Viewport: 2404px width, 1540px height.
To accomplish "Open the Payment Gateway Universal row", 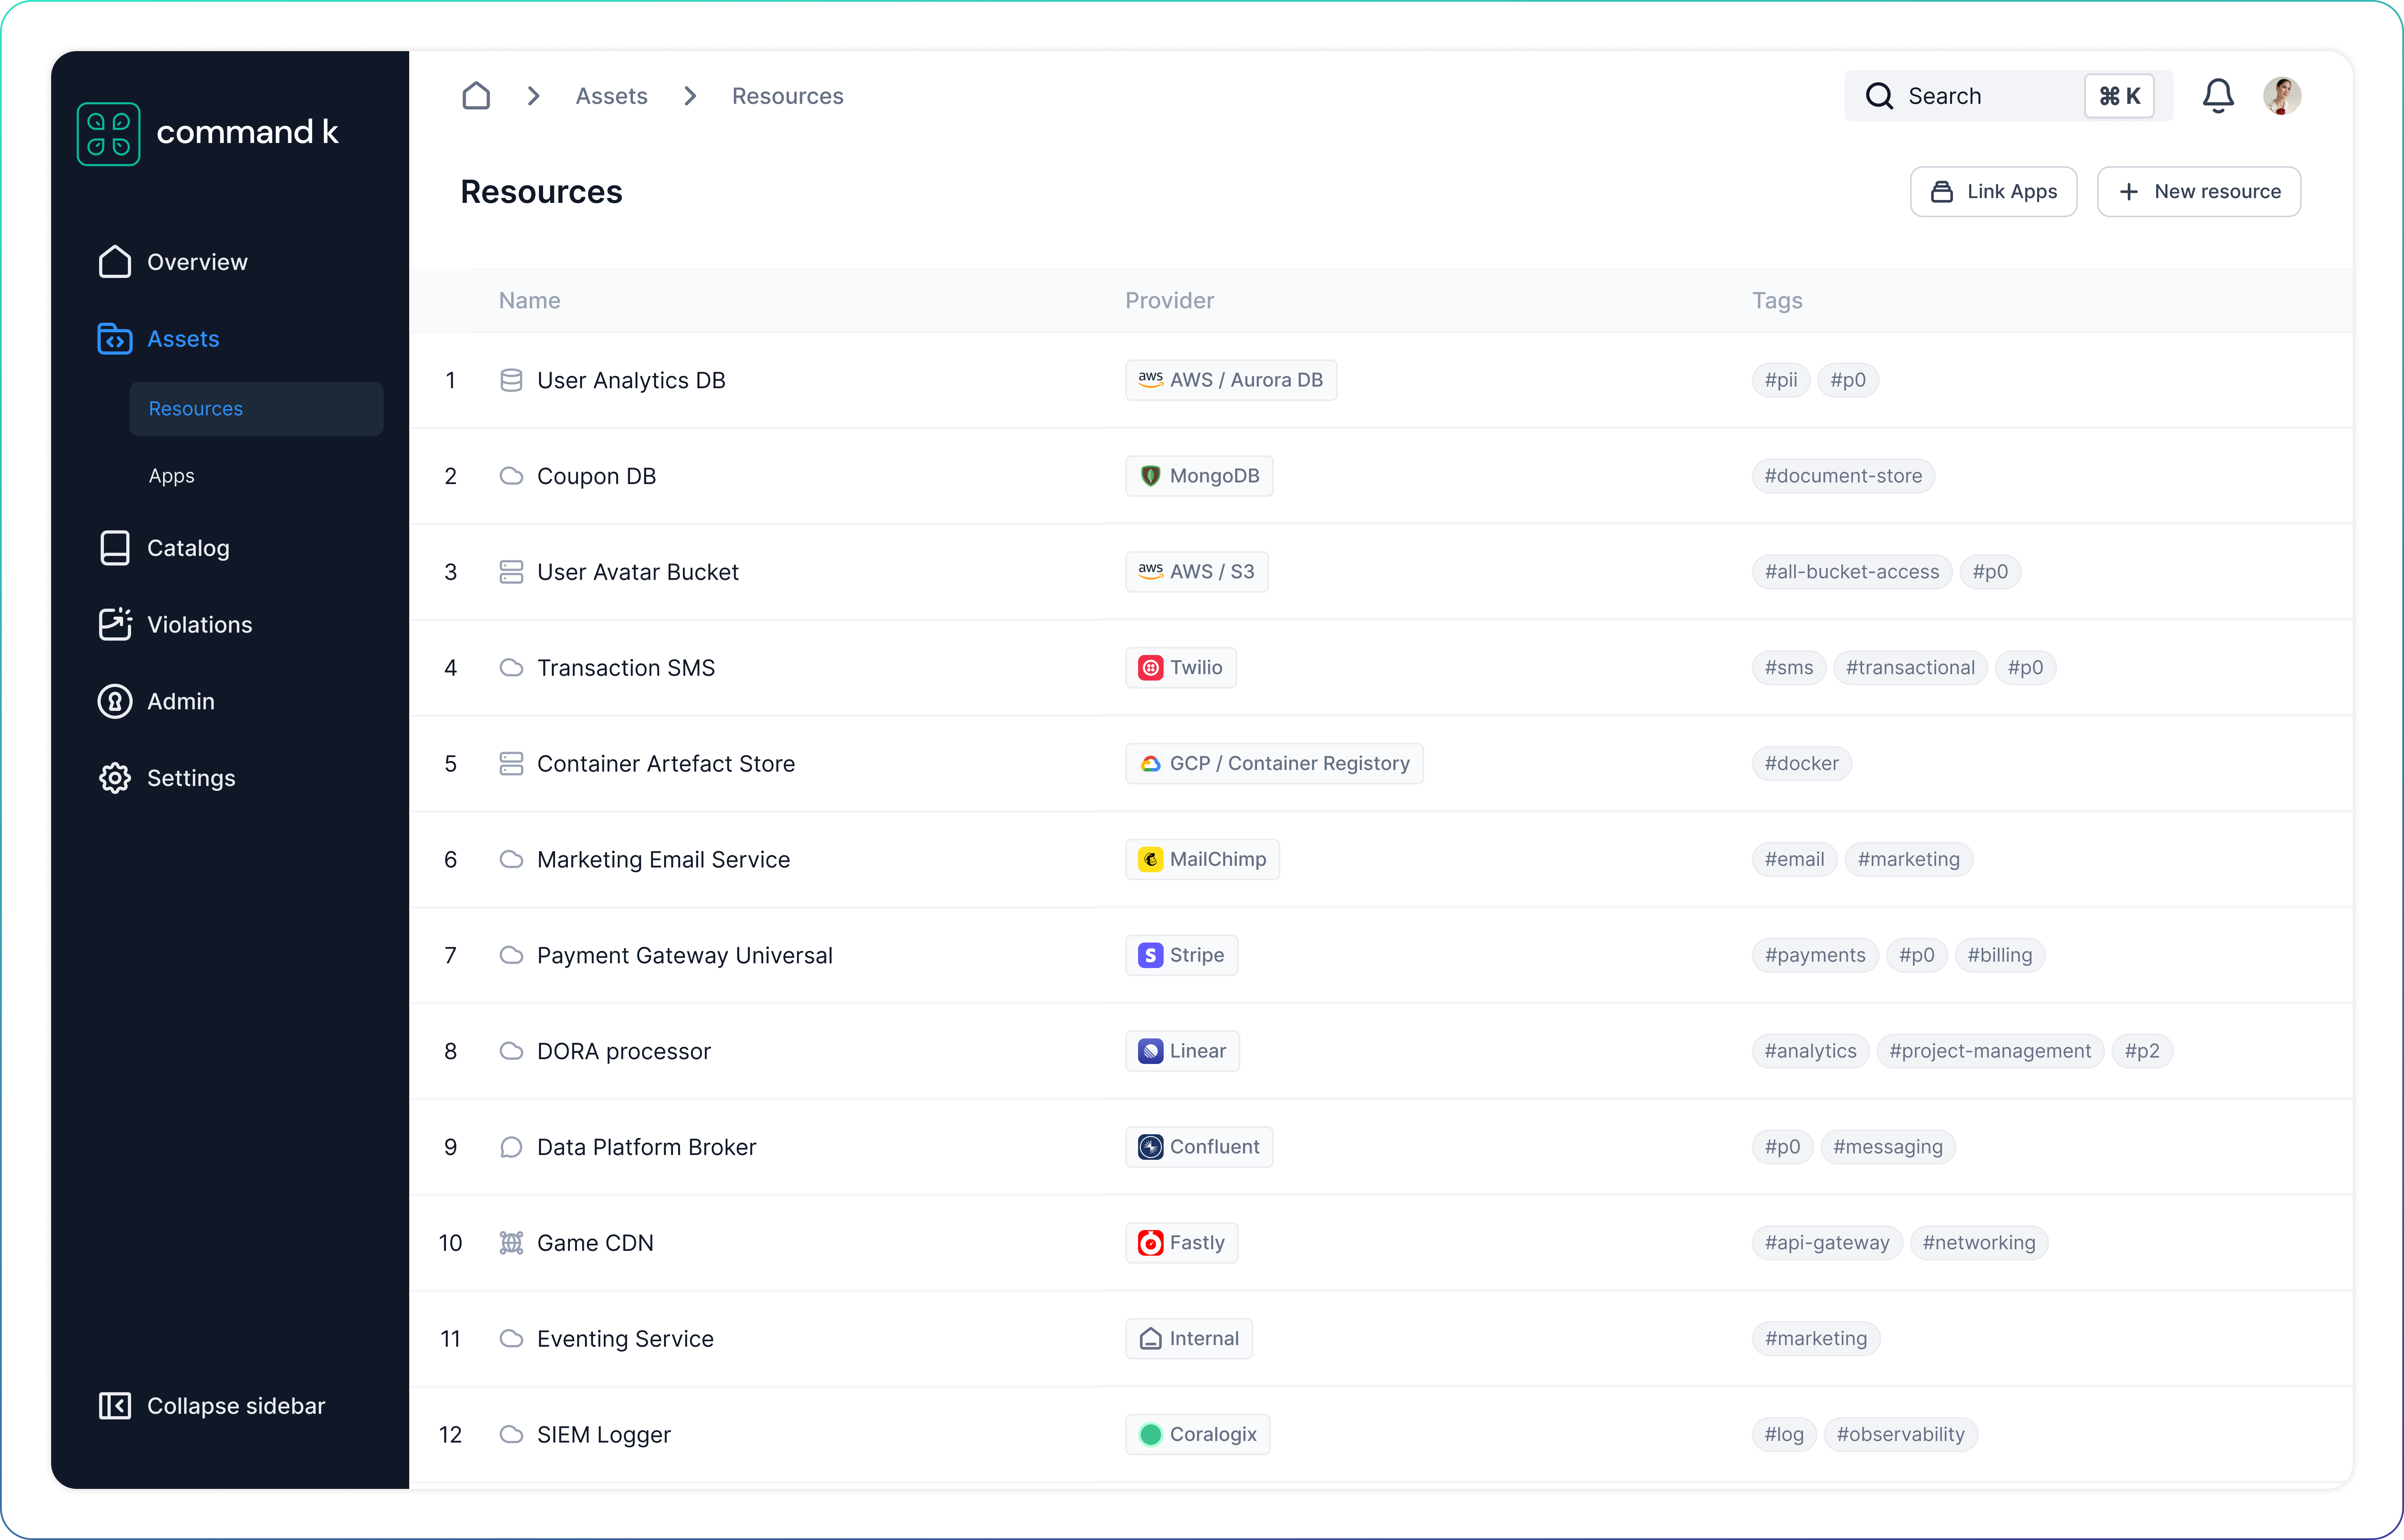I will [x=1381, y=955].
